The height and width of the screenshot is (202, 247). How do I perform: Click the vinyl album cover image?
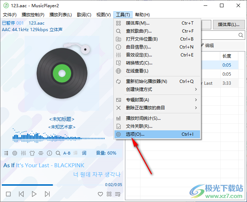point(62,73)
